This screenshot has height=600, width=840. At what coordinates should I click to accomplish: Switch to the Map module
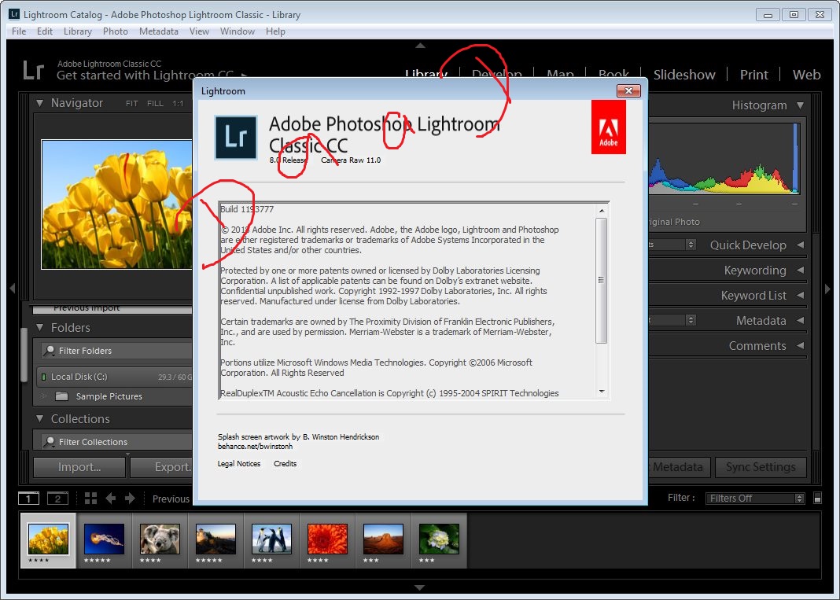pos(560,74)
